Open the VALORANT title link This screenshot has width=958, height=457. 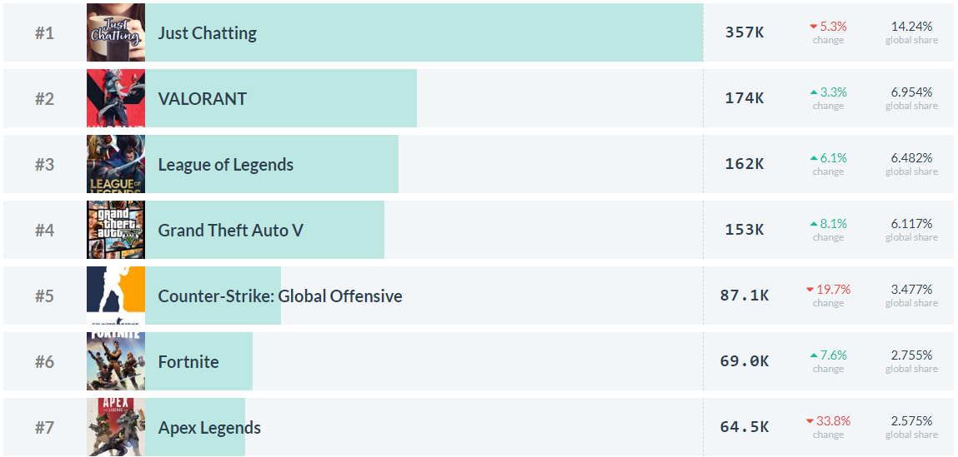pos(202,99)
